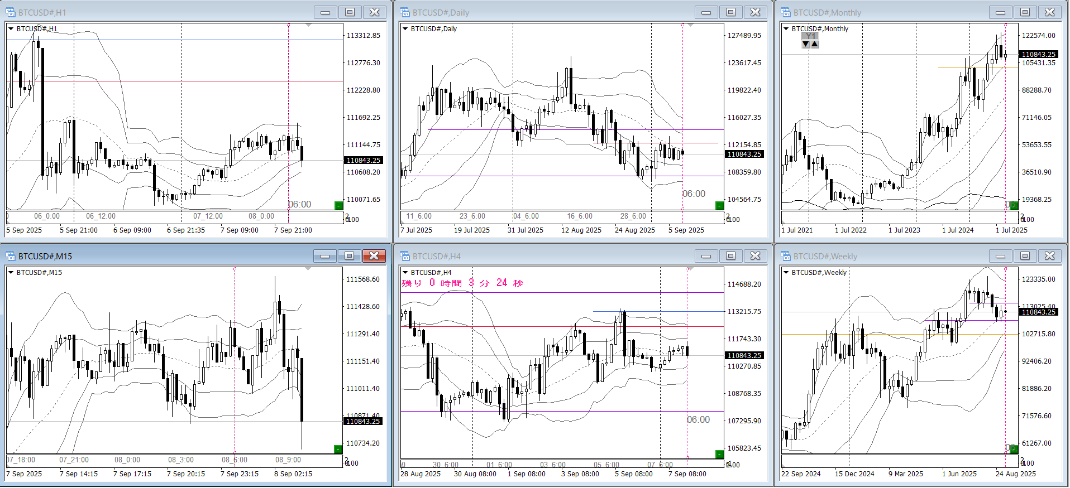Expand the BTCUSD#,Monthly chart label triangle
Image resolution: width=1070 pixels, height=488 pixels.
pyautogui.click(x=786, y=28)
